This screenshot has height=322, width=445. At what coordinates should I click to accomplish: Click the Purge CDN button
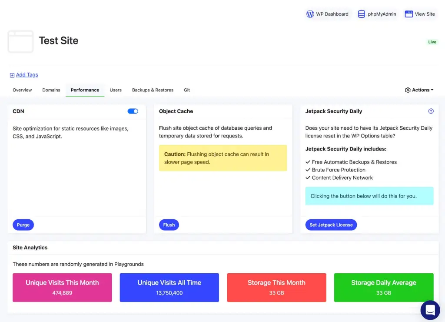click(x=23, y=225)
